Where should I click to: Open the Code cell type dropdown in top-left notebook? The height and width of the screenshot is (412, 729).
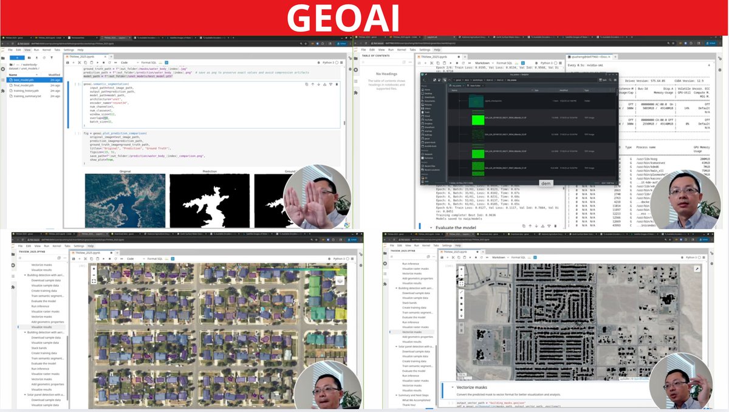[129, 63]
